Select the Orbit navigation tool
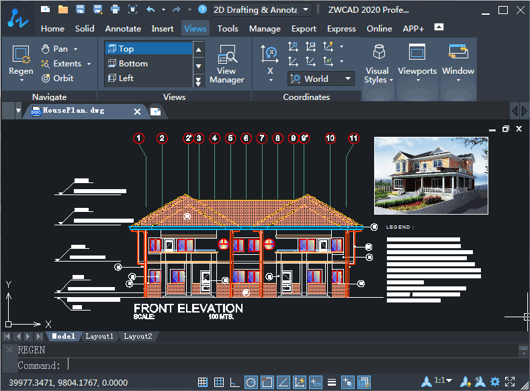The image size is (530, 391). tap(58, 78)
